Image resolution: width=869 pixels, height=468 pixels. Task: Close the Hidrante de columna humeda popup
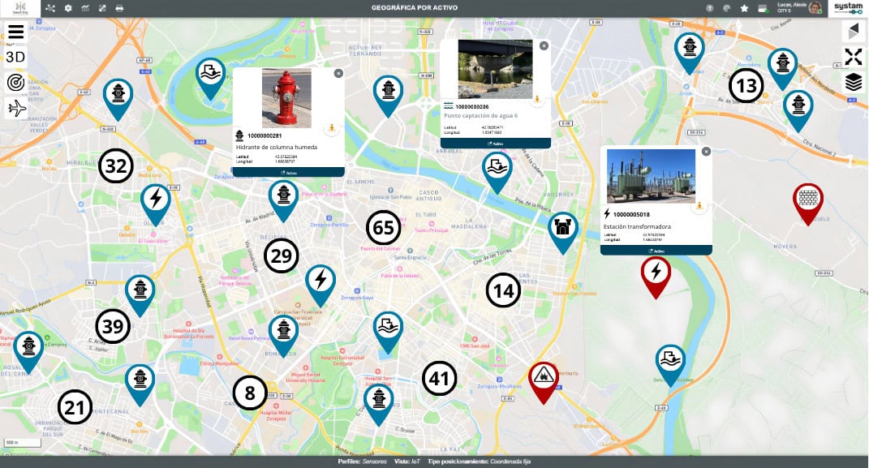(x=338, y=73)
